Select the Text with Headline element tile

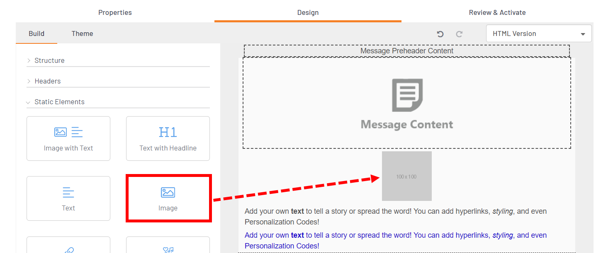click(x=168, y=138)
